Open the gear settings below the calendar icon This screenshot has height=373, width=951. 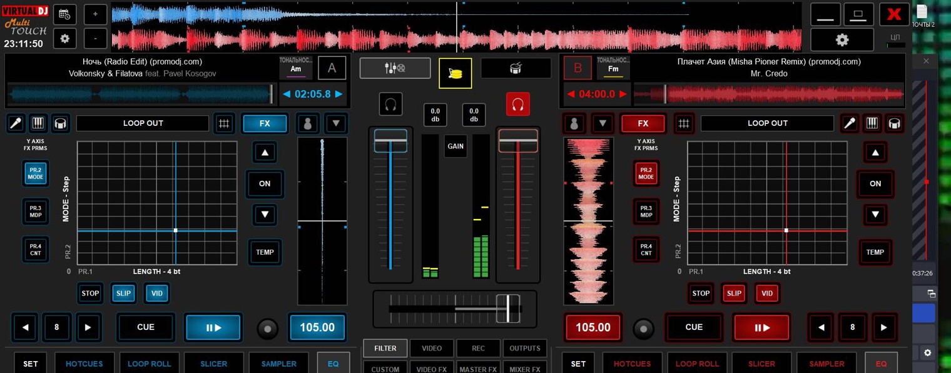[64, 39]
